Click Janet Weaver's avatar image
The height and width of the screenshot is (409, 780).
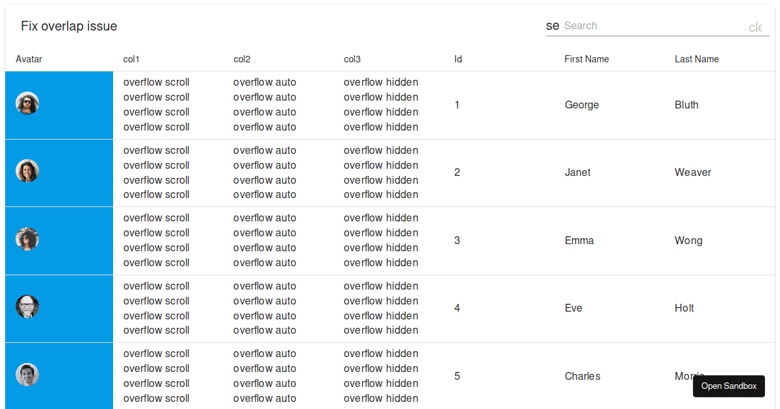[27, 171]
